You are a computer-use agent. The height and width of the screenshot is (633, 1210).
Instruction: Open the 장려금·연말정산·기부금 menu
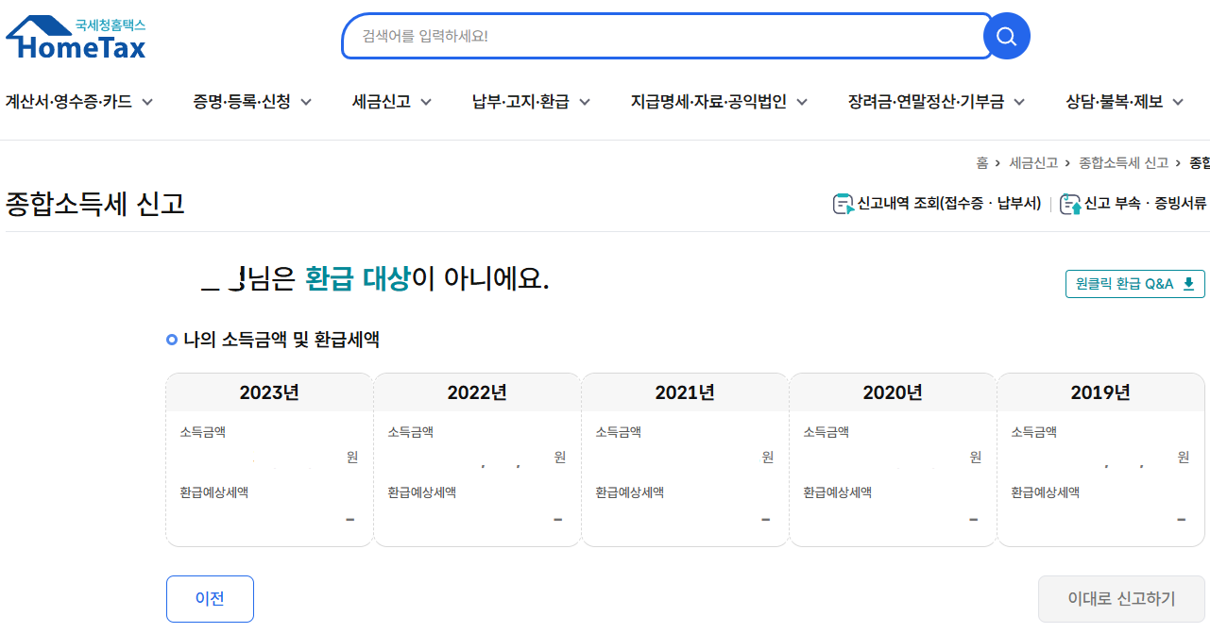927,101
